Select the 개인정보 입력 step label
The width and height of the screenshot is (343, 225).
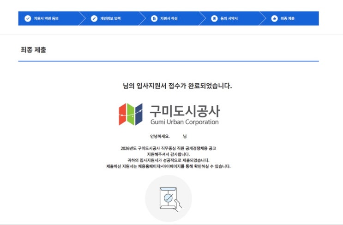pyautogui.click(x=110, y=18)
